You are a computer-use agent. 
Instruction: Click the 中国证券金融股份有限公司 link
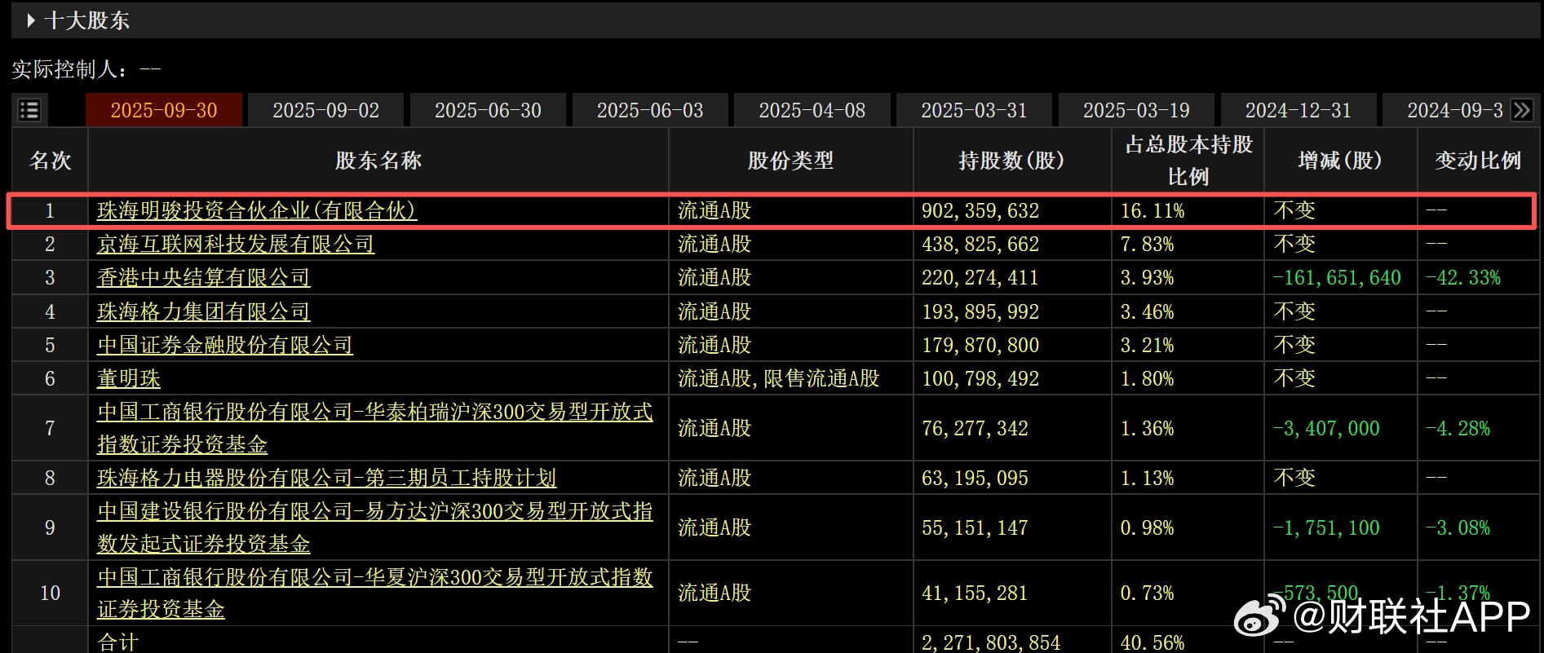coord(224,346)
